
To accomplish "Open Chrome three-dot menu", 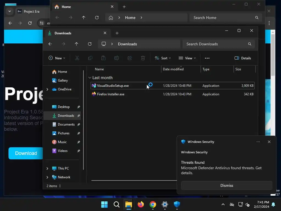I will (269, 23).
